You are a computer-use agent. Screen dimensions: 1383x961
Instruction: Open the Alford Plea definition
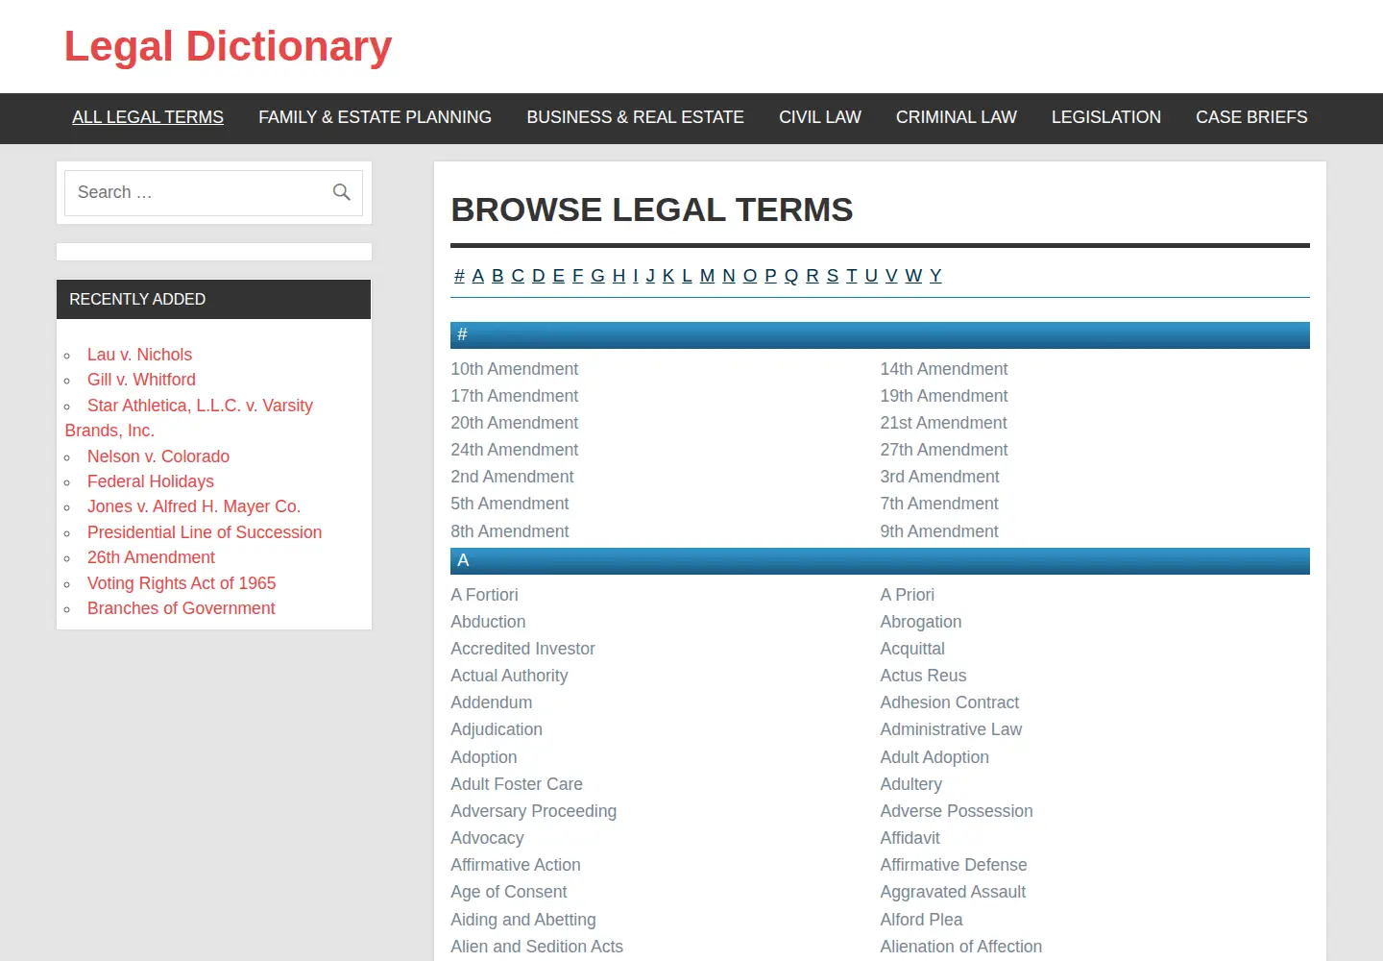921,920
